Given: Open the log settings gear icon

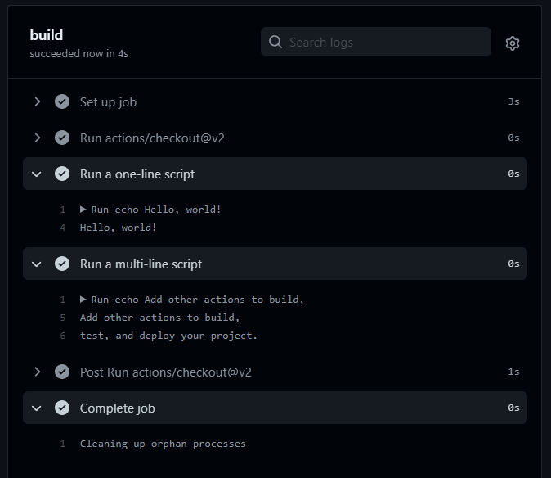Looking at the screenshot, I should coord(513,43).
